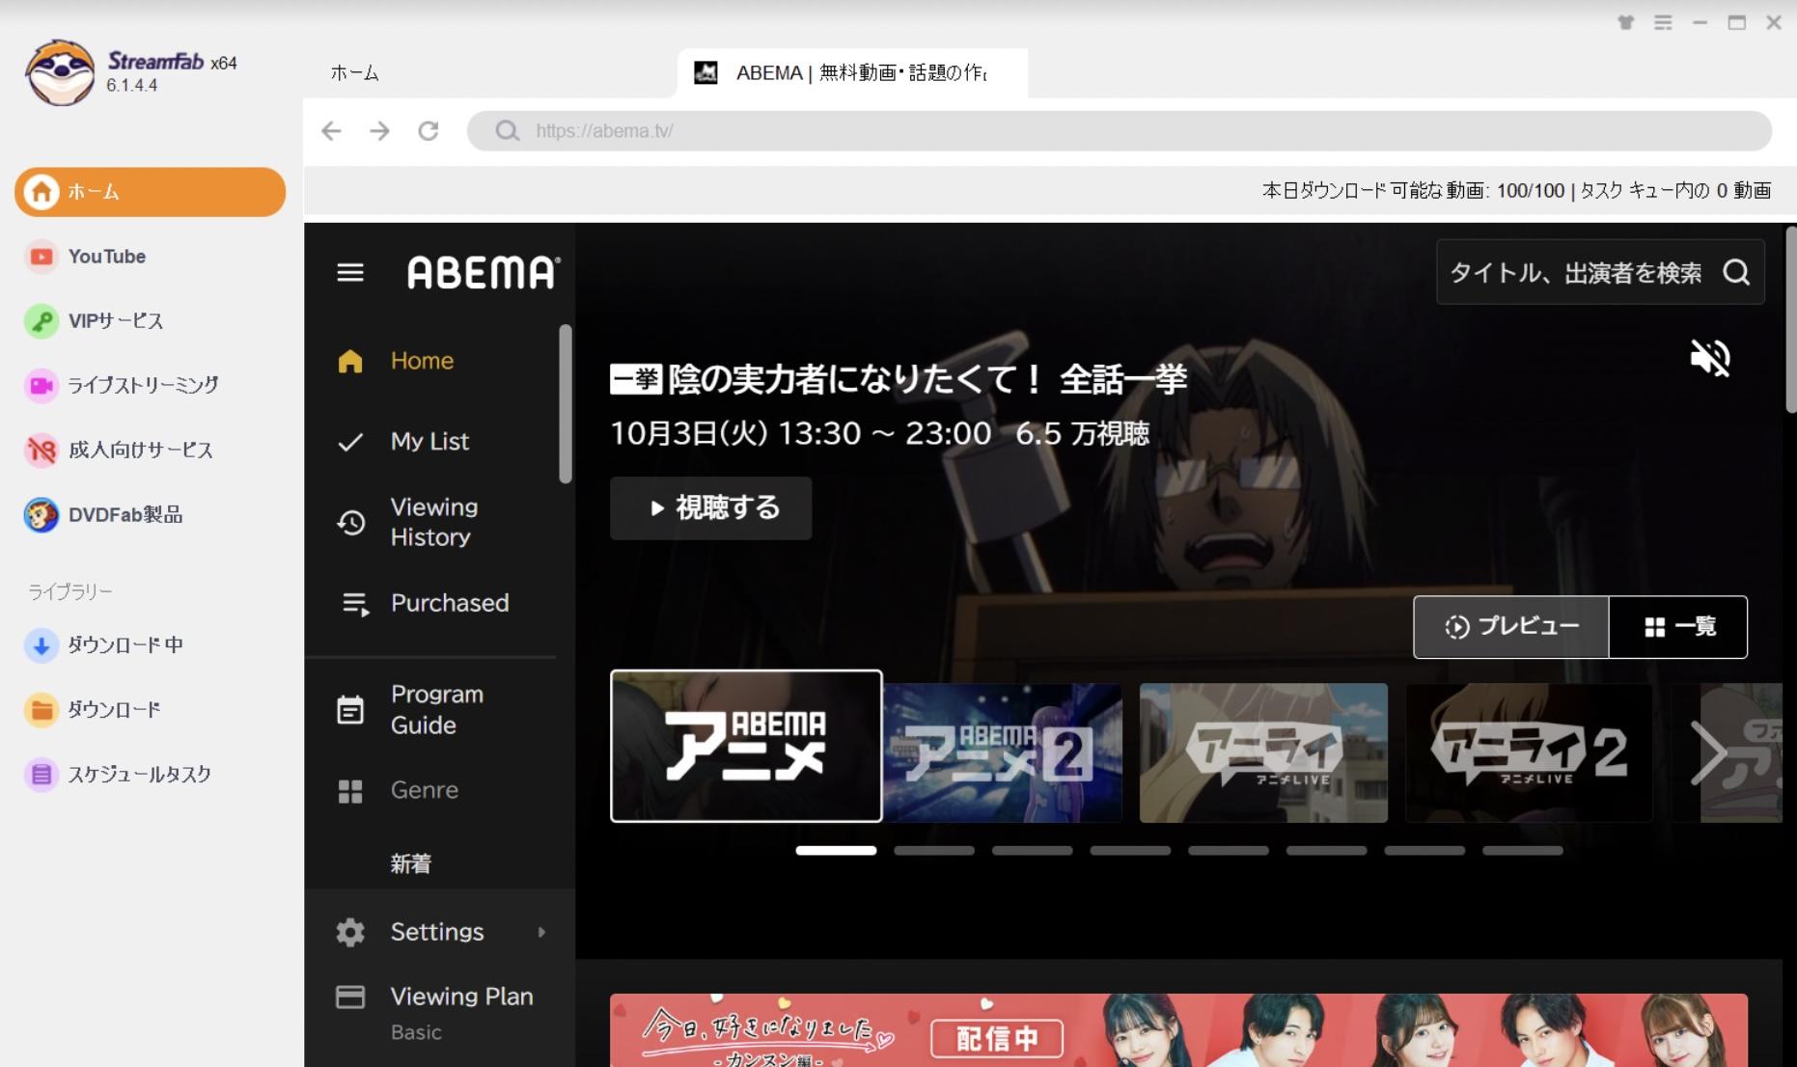Select the プレビュー view button
The height and width of the screenshot is (1067, 1797).
[1511, 627]
